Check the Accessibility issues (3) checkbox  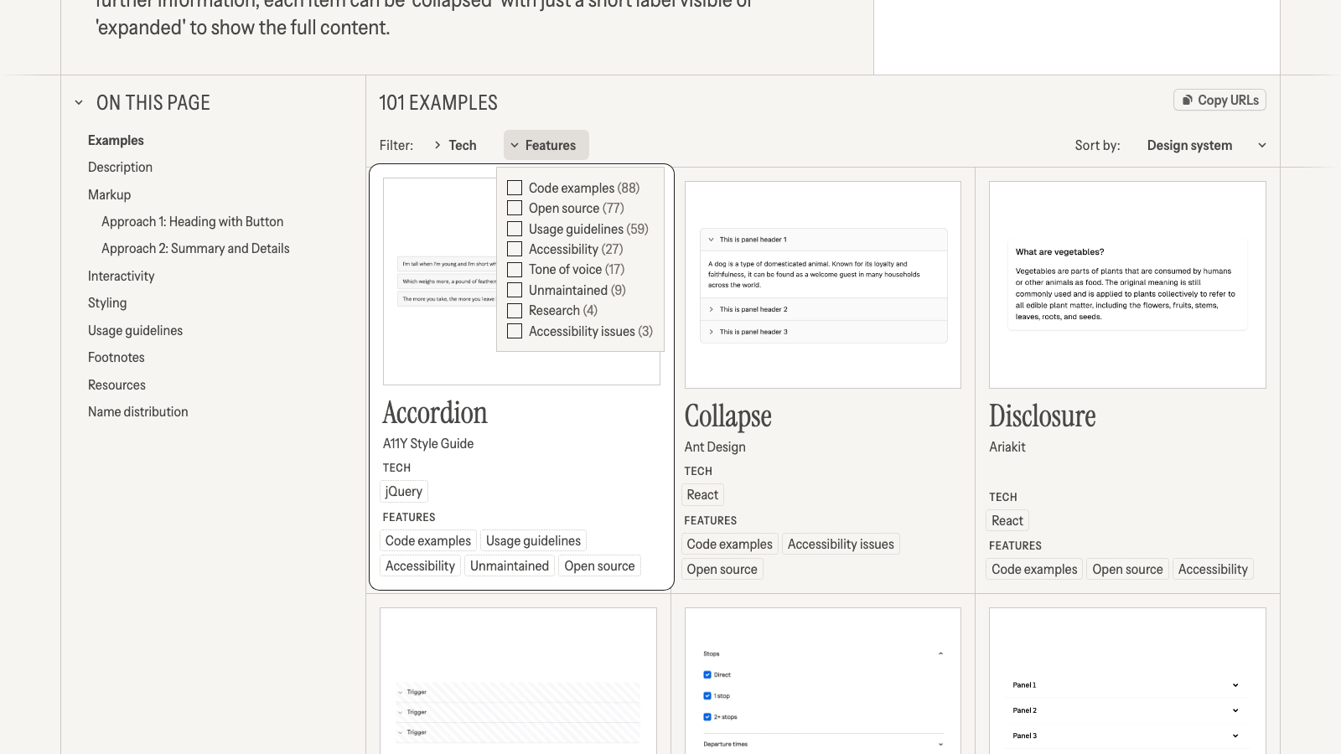click(515, 331)
